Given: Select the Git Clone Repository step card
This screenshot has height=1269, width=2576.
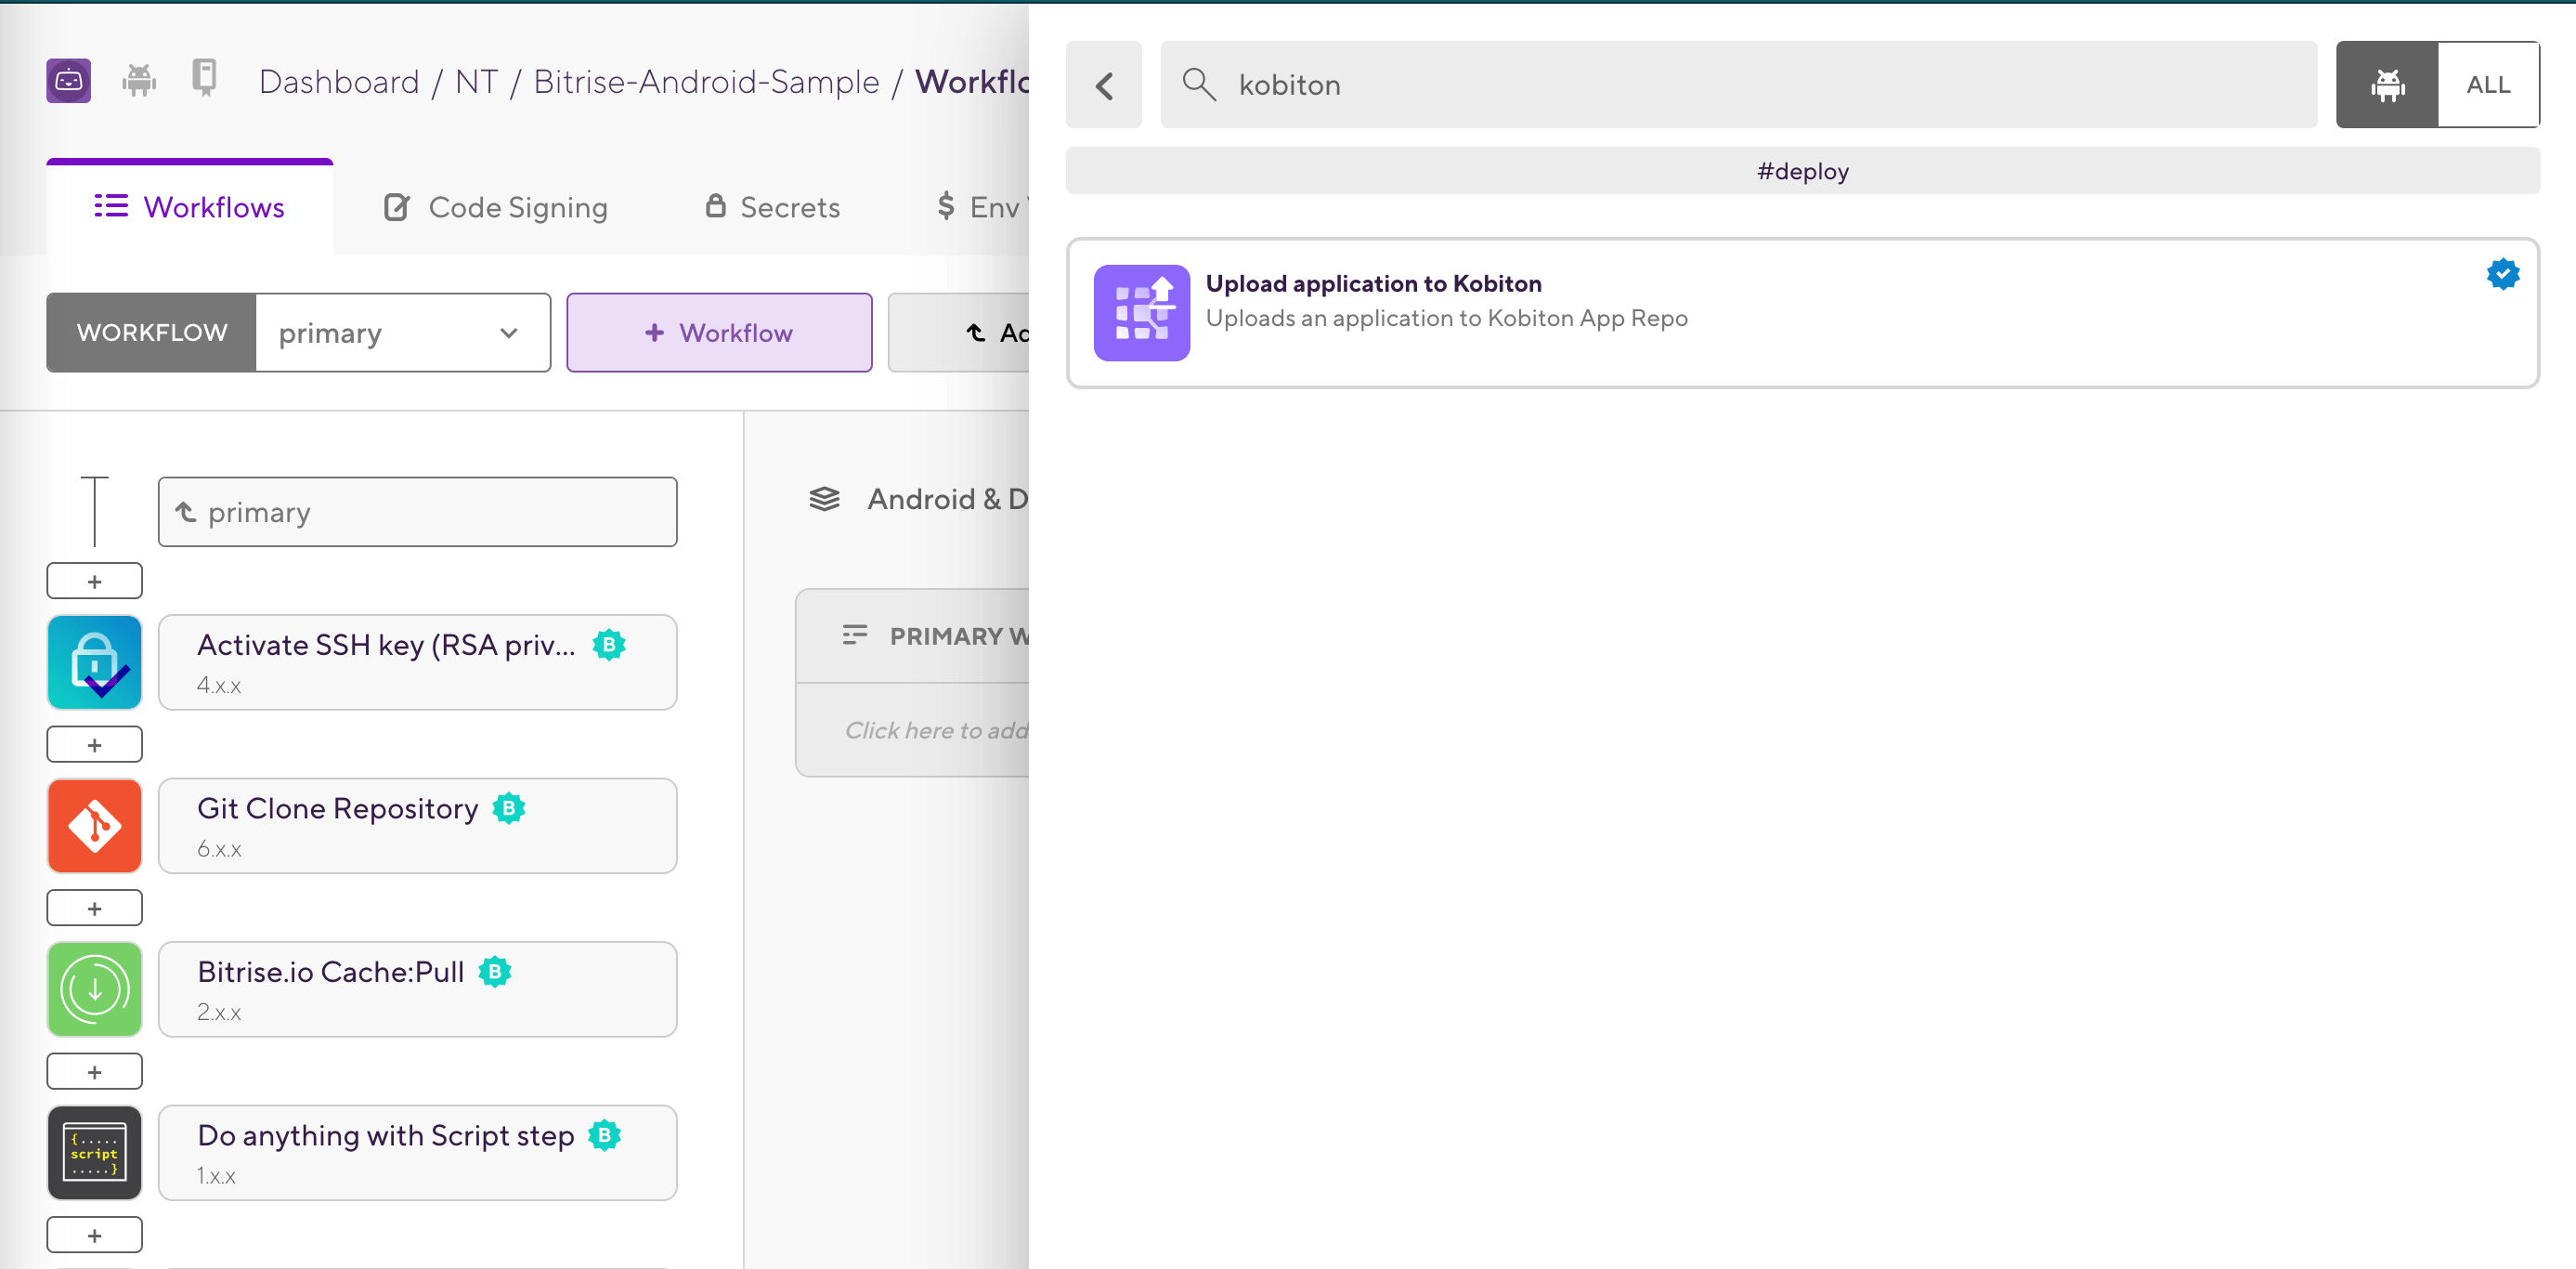Looking at the screenshot, I should click(418, 826).
